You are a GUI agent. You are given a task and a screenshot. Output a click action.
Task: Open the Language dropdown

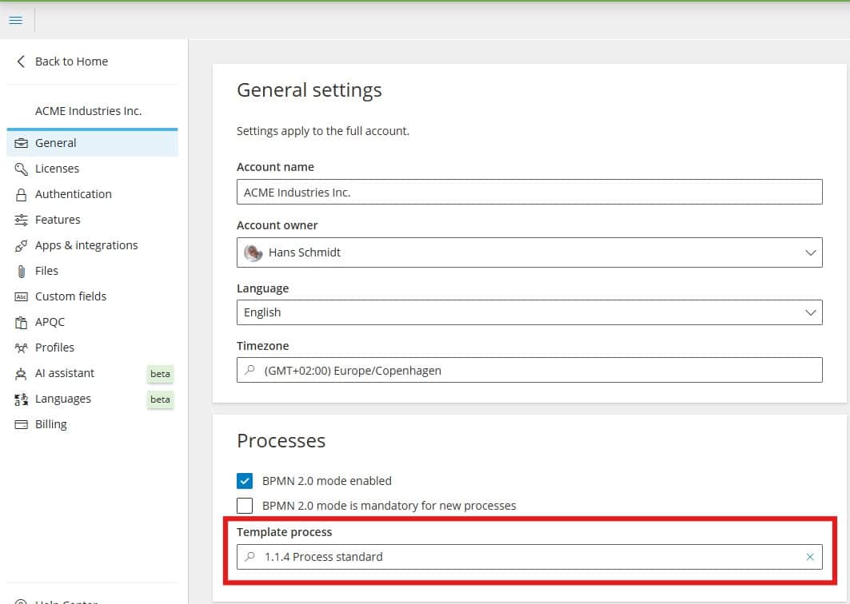[810, 312]
